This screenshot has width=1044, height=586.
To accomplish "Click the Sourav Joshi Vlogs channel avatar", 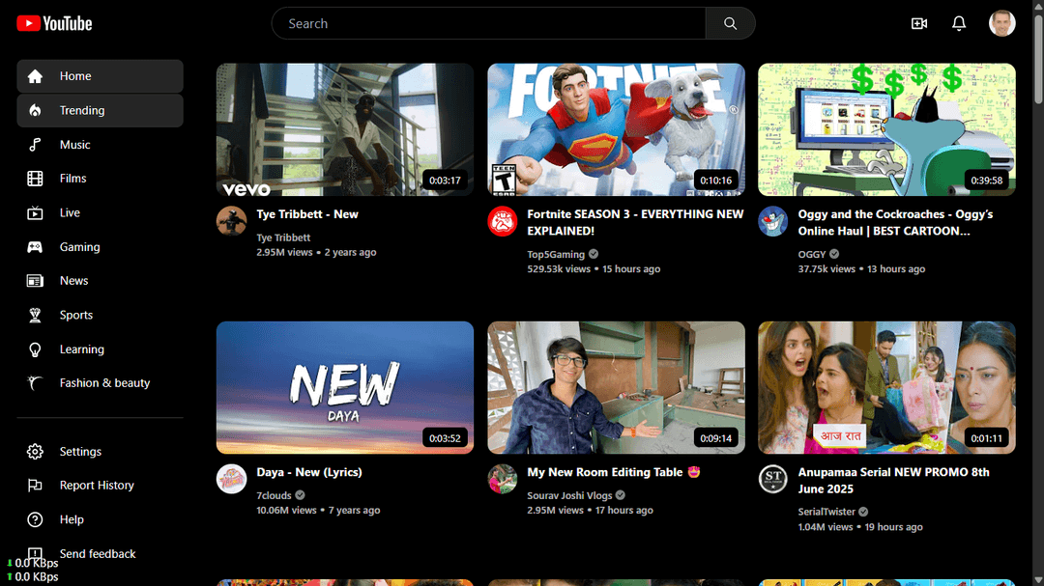I will pyautogui.click(x=503, y=479).
